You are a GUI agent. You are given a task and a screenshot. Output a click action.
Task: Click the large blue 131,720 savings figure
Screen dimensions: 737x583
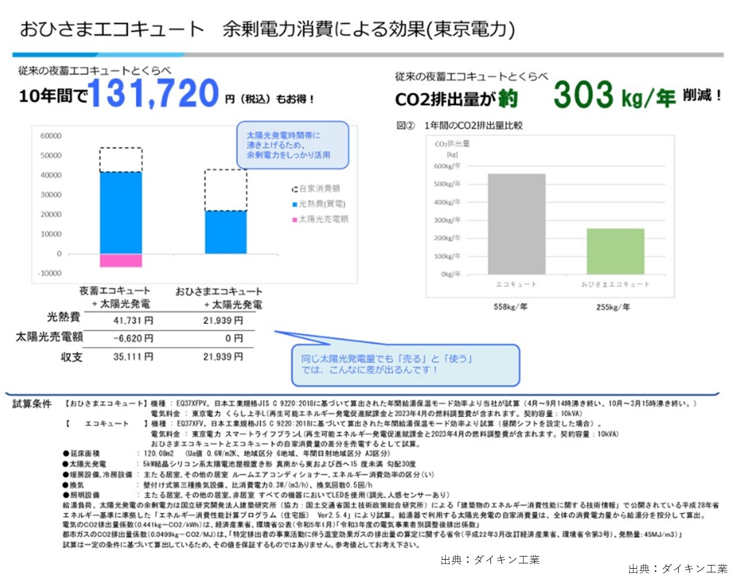(x=153, y=93)
